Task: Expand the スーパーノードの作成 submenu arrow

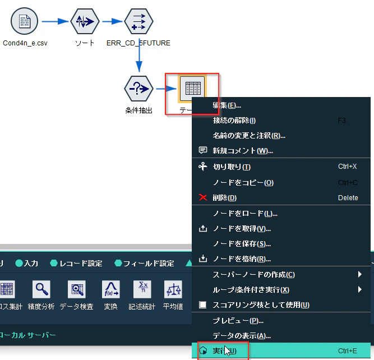Action: [x=360, y=274]
